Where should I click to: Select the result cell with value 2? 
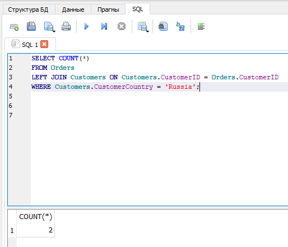click(35, 230)
